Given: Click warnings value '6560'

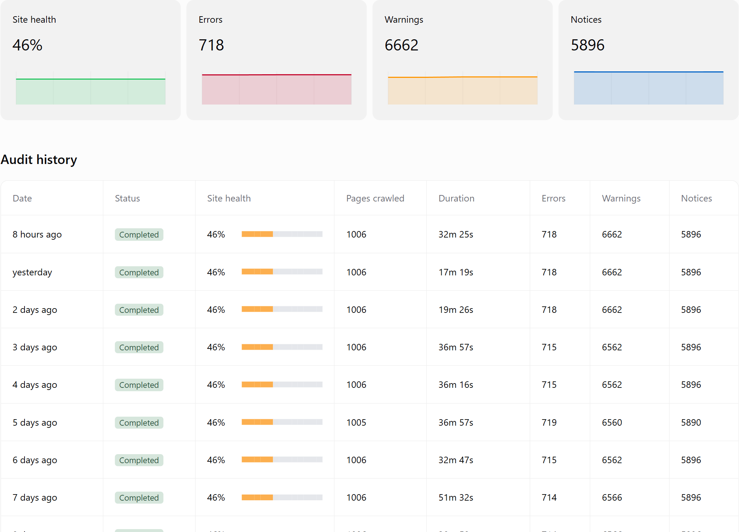Looking at the screenshot, I should click(x=612, y=422).
